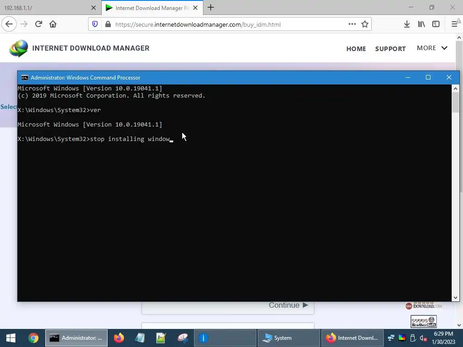Open page actions three-dots menu
463x347 pixels.
352,24
